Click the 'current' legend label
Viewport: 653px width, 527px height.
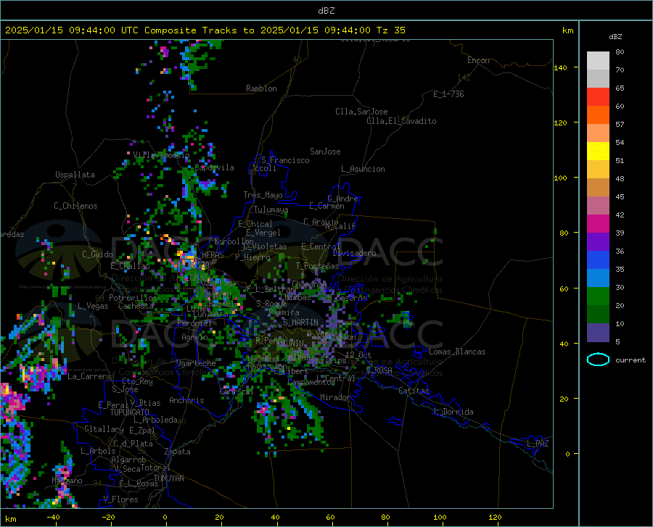[630, 360]
